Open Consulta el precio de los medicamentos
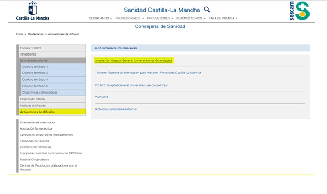Screen dimensions: 327x194 click(x=46, y=135)
